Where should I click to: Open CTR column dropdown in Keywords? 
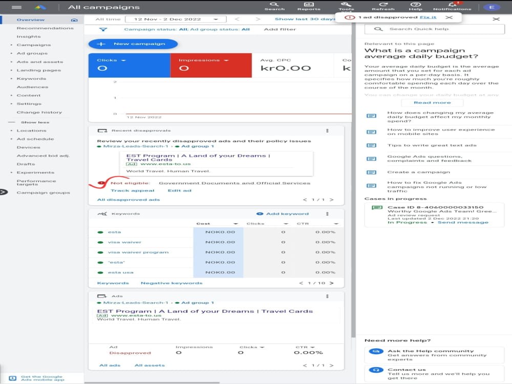tap(336, 224)
